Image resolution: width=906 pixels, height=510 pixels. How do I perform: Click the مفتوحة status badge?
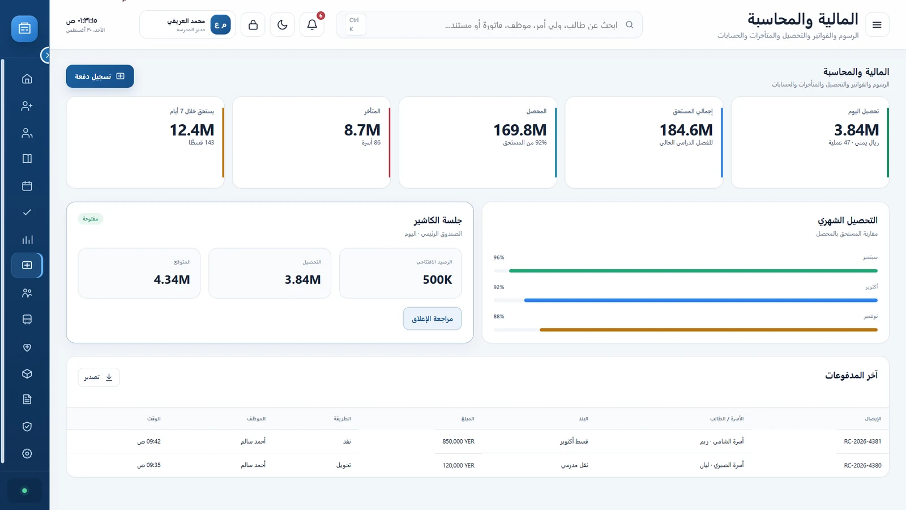(x=91, y=219)
